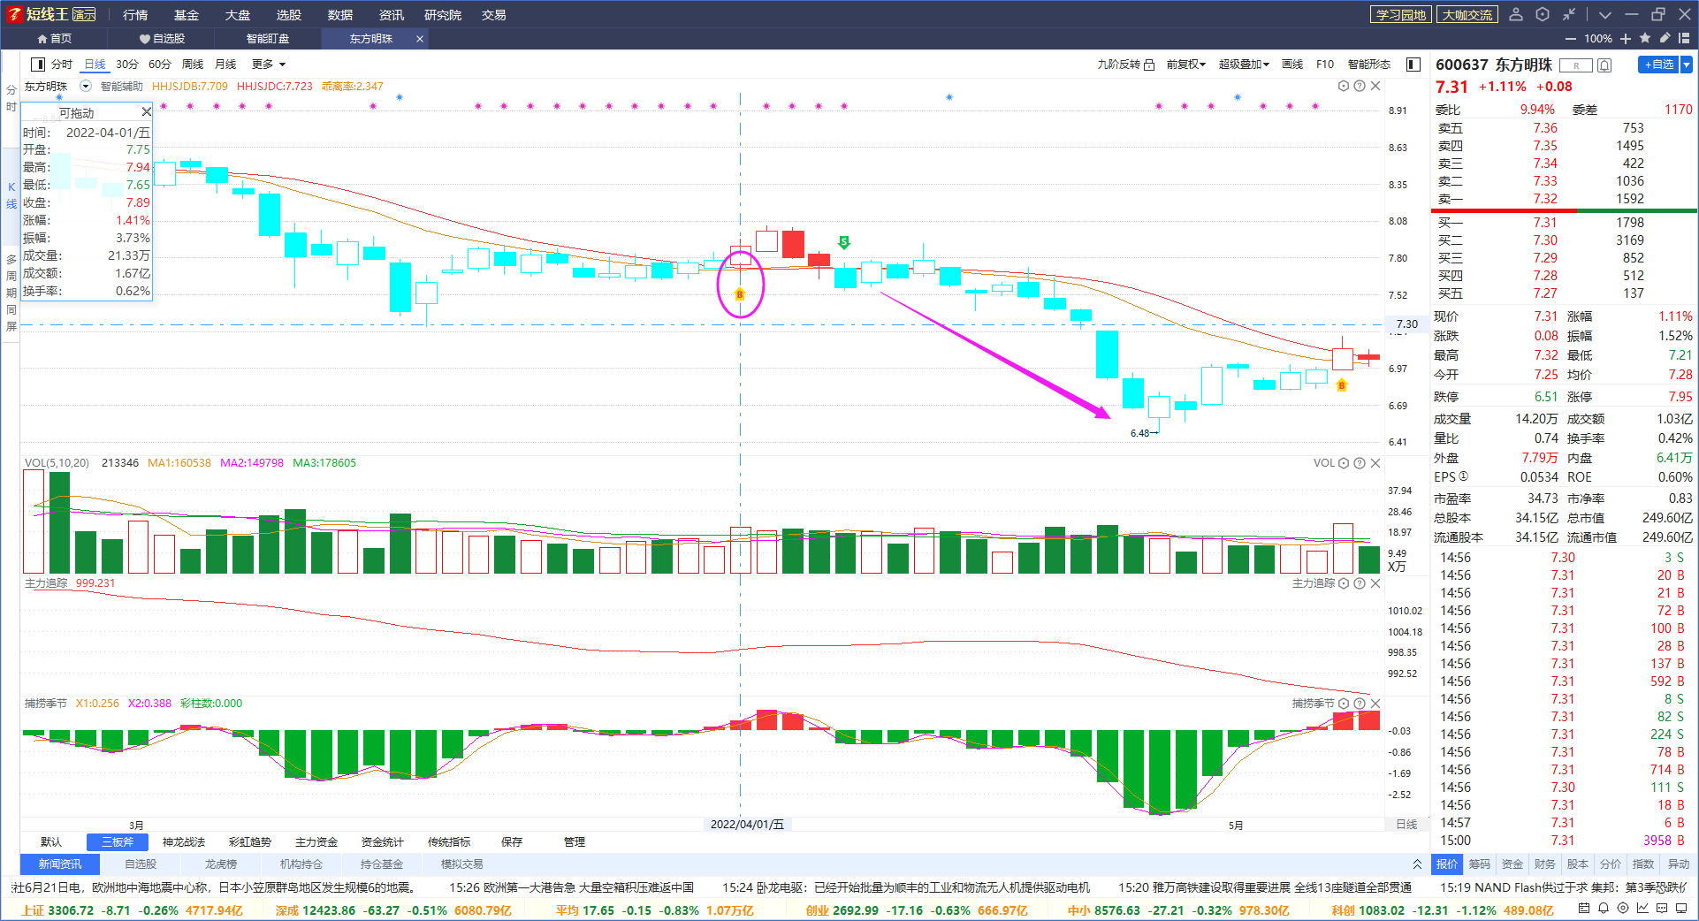Toggle right info panel icon after 智能形态
The height and width of the screenshot is (921, 1699).
click(x=1413, y=65)
